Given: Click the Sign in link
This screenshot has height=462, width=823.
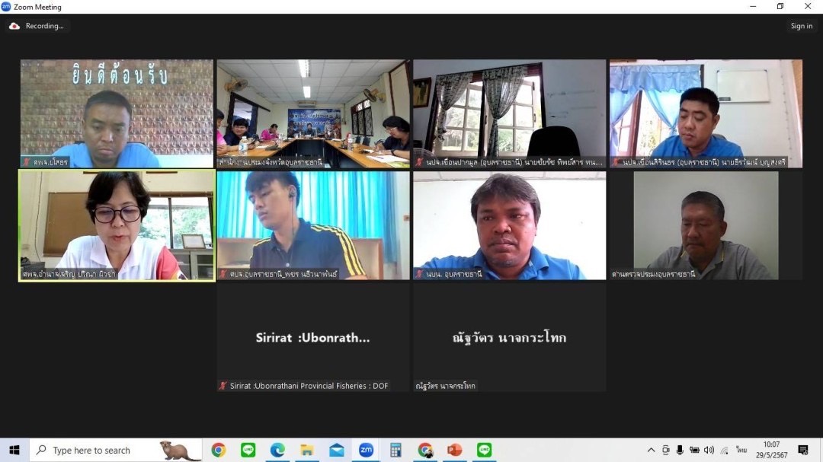Looking at the screenshot, I should (802, 25).
